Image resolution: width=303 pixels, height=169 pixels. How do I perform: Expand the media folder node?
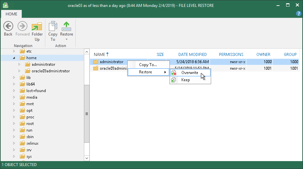tap(14, 97)
